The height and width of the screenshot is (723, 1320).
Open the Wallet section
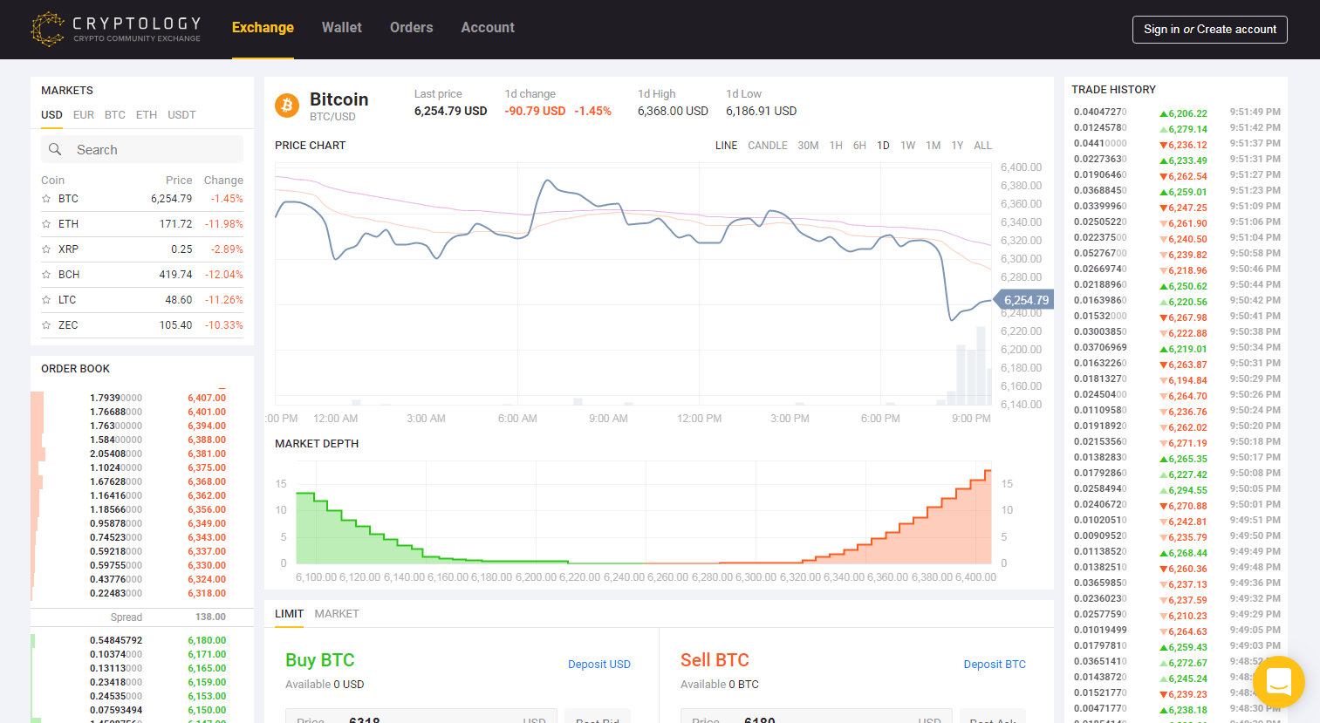[x=341, y=27]
